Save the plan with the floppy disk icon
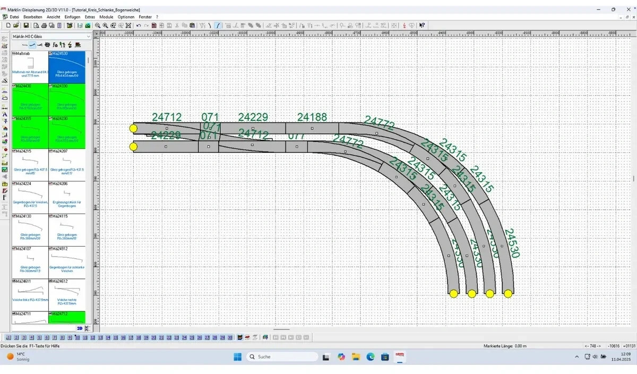Image resolution: width=637 pixels, height=374 pixels. (26, 25)
